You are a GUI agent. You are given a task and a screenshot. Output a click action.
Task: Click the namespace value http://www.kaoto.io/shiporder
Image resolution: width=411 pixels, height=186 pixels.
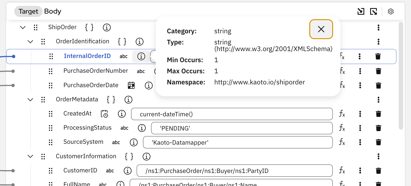click(x=259, y=82)
